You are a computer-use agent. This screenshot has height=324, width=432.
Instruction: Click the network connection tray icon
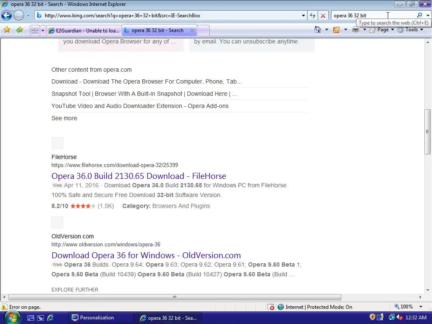[x=391, y=317]
